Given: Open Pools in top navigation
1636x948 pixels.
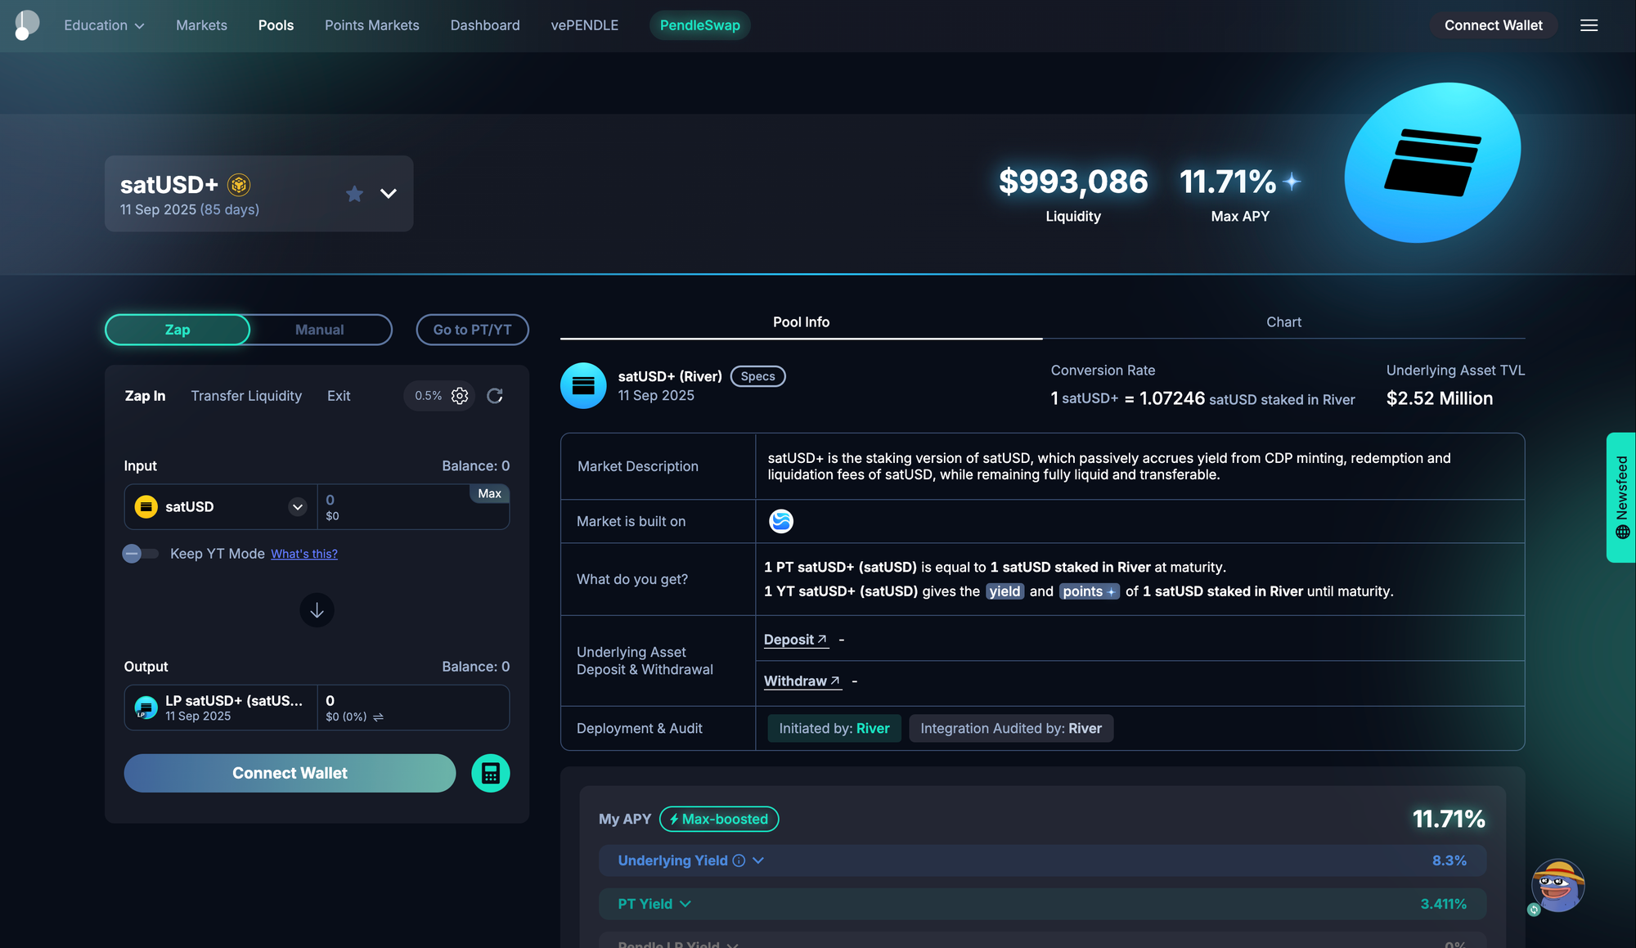Looking at the screenshot, I should coord(276,25).
